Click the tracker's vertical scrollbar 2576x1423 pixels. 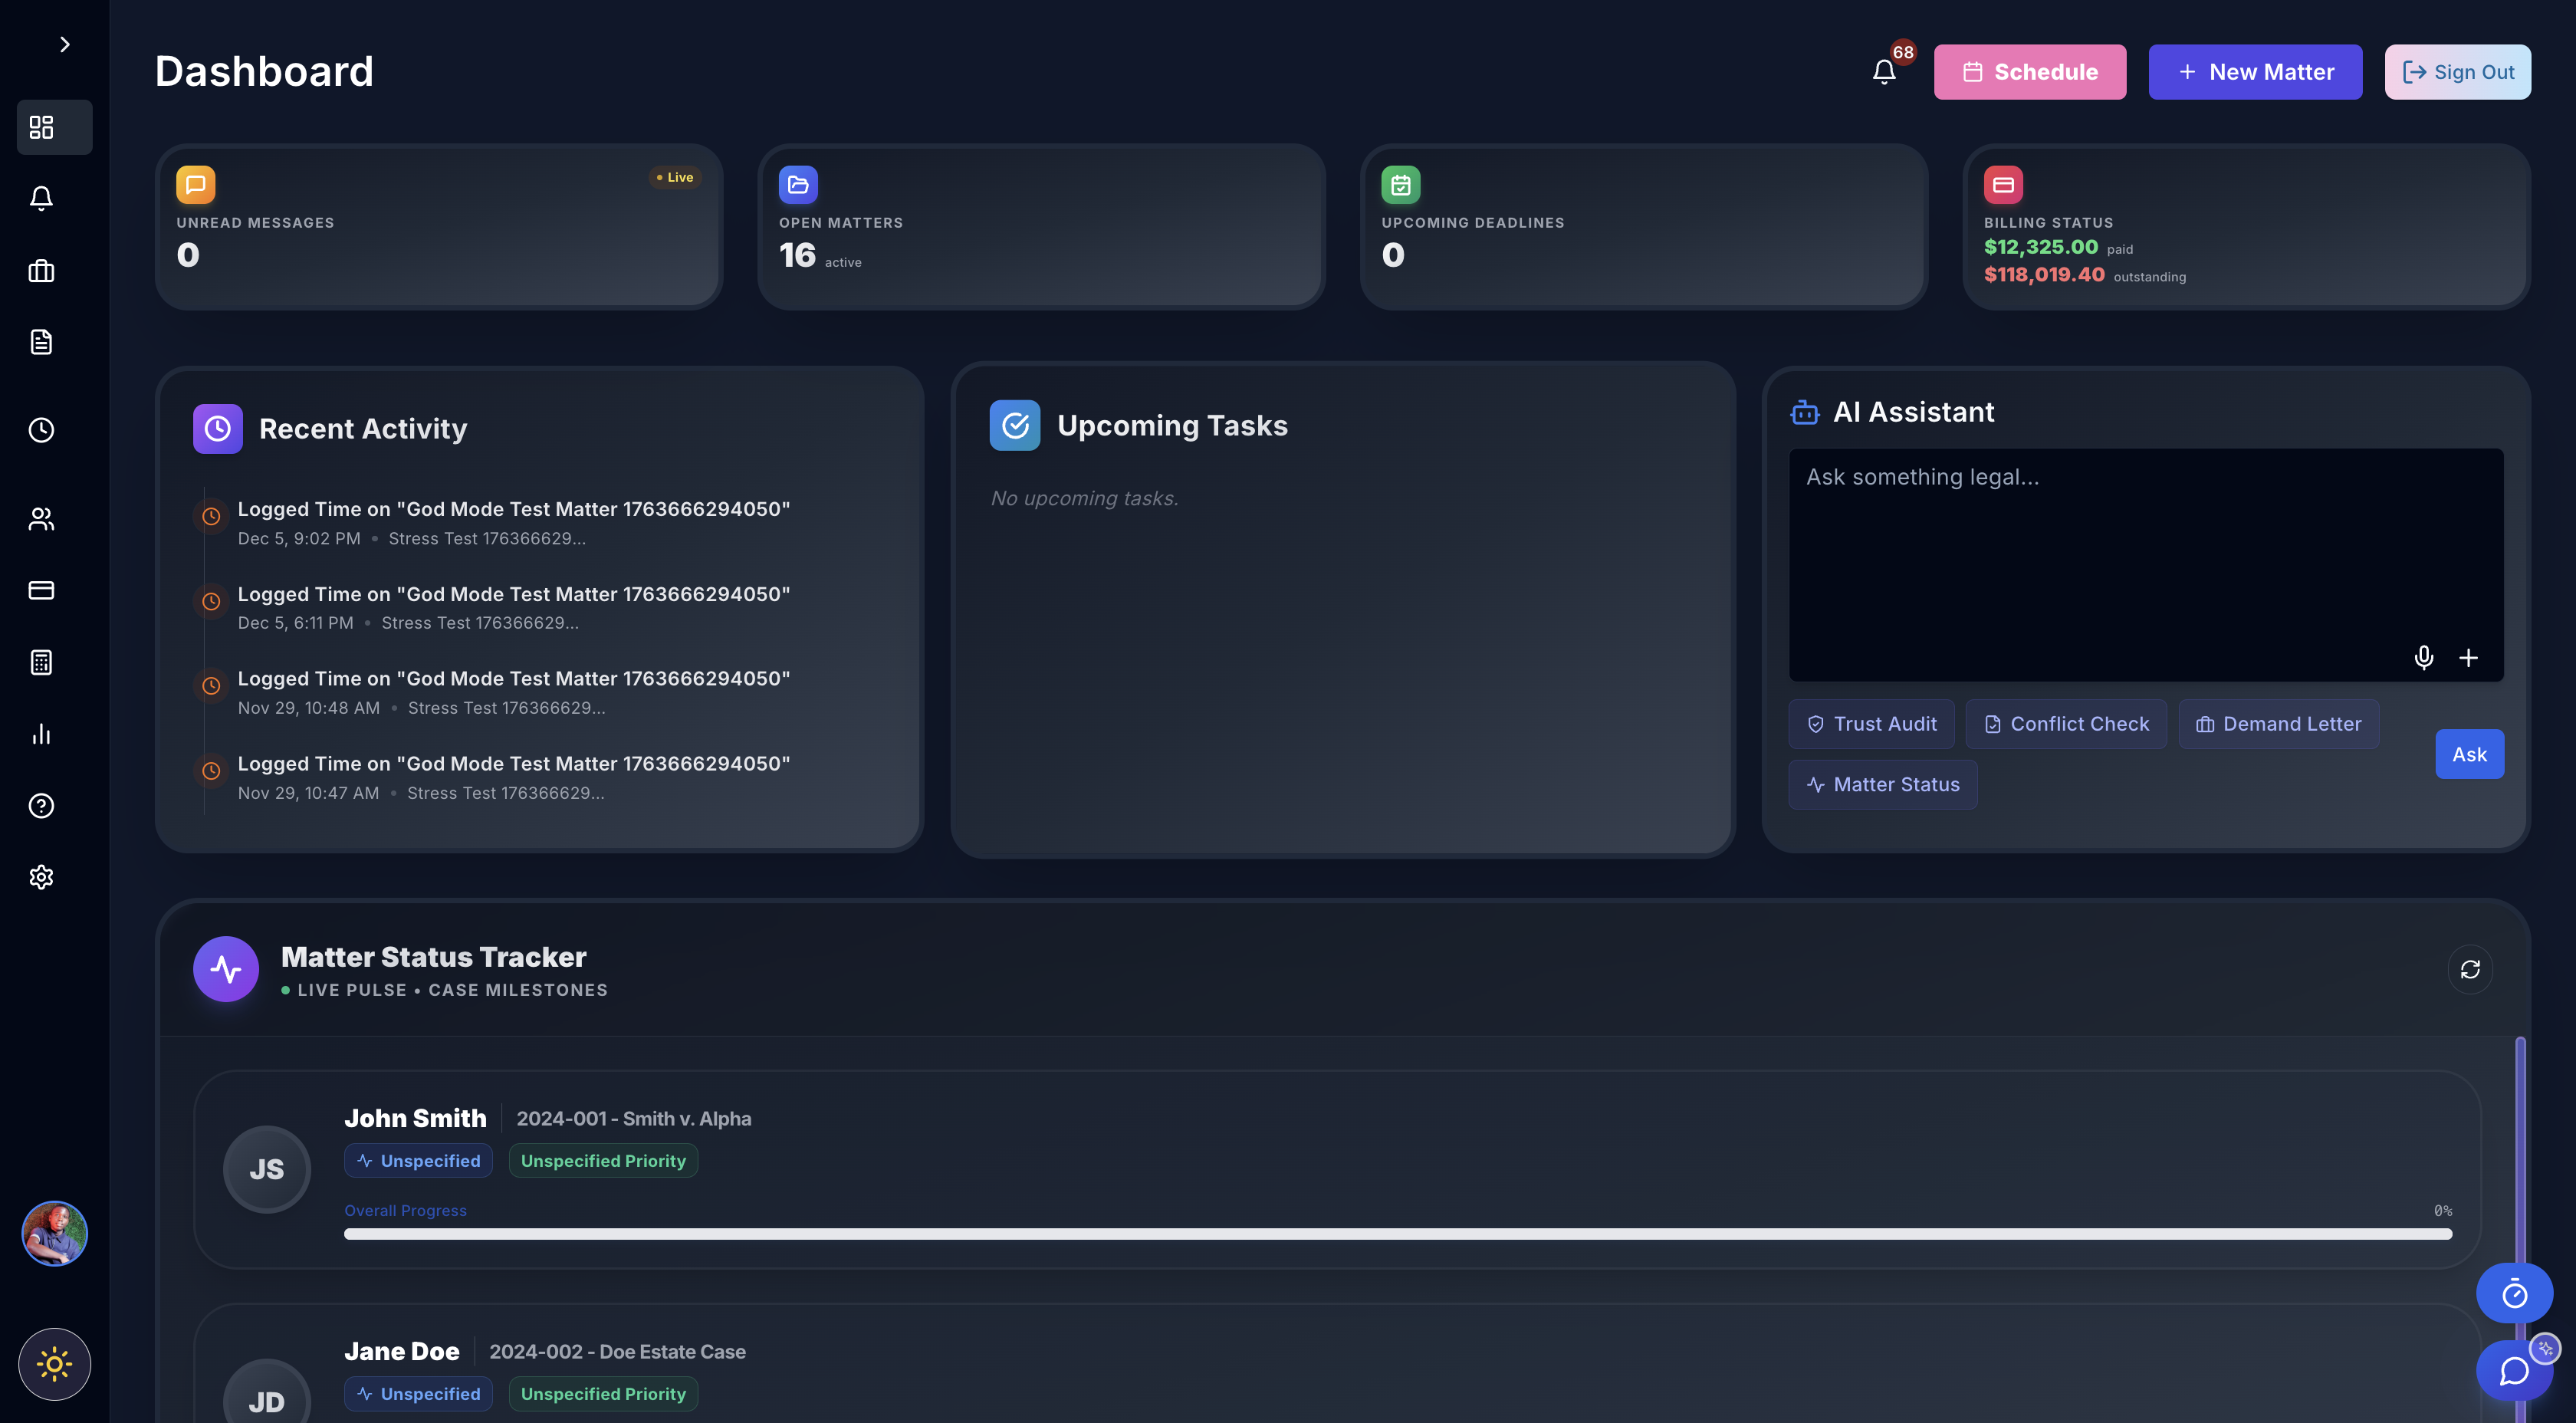pos(2520,1150)
